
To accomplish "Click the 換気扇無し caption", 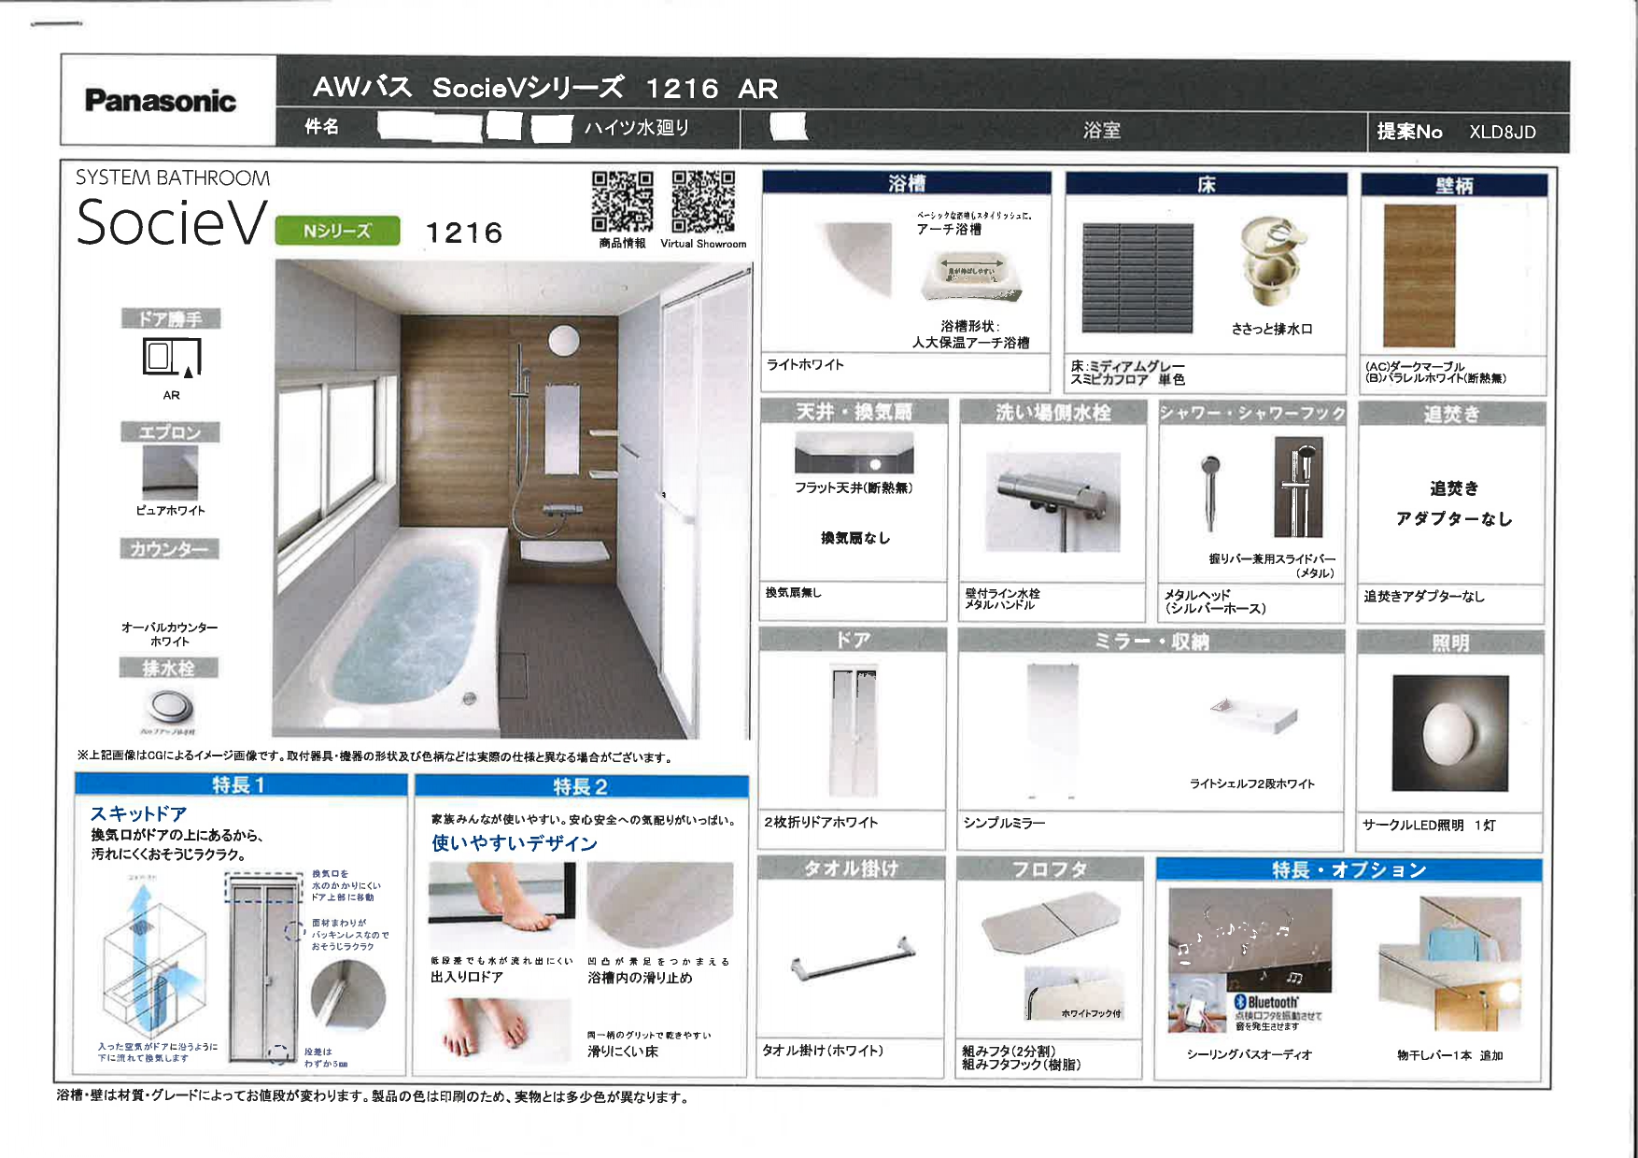I will point(793,592).
